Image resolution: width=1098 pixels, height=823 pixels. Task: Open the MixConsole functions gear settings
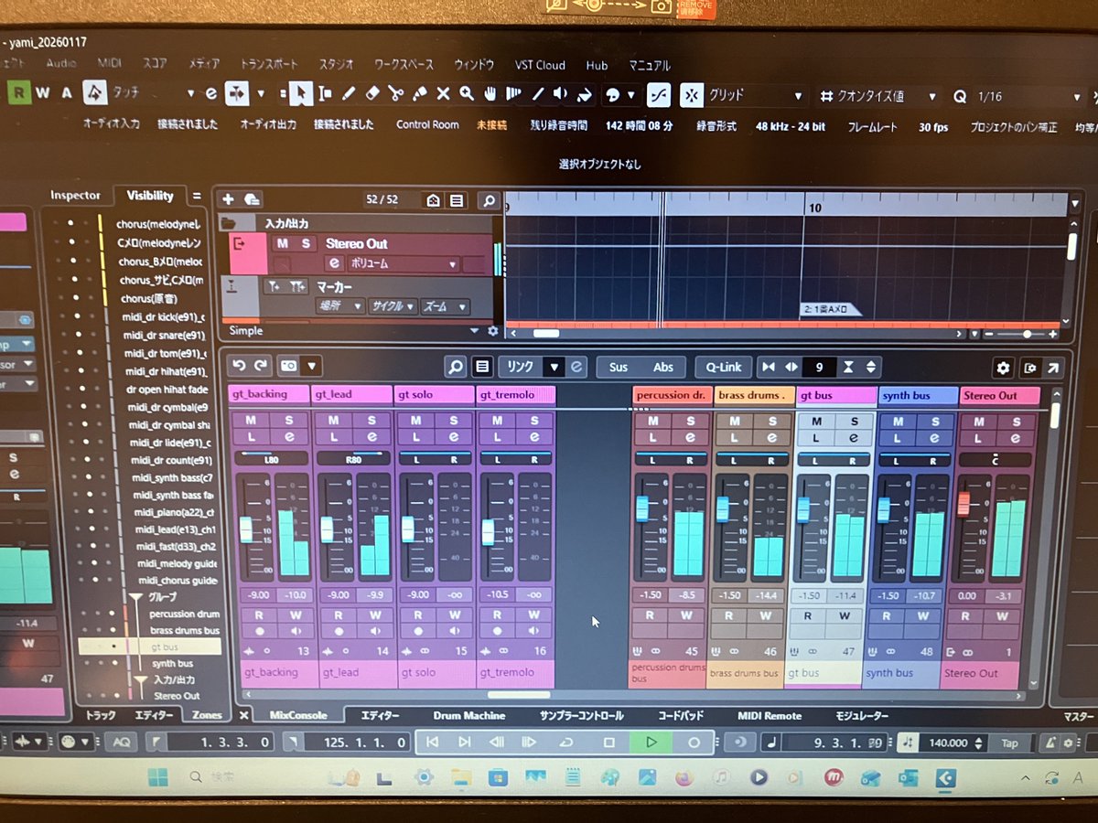[x=1003, y=367]
